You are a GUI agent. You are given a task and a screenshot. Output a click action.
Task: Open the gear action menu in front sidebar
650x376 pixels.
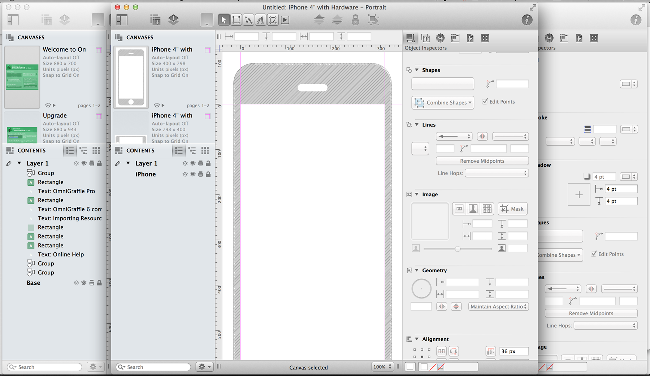coord(204,367)
